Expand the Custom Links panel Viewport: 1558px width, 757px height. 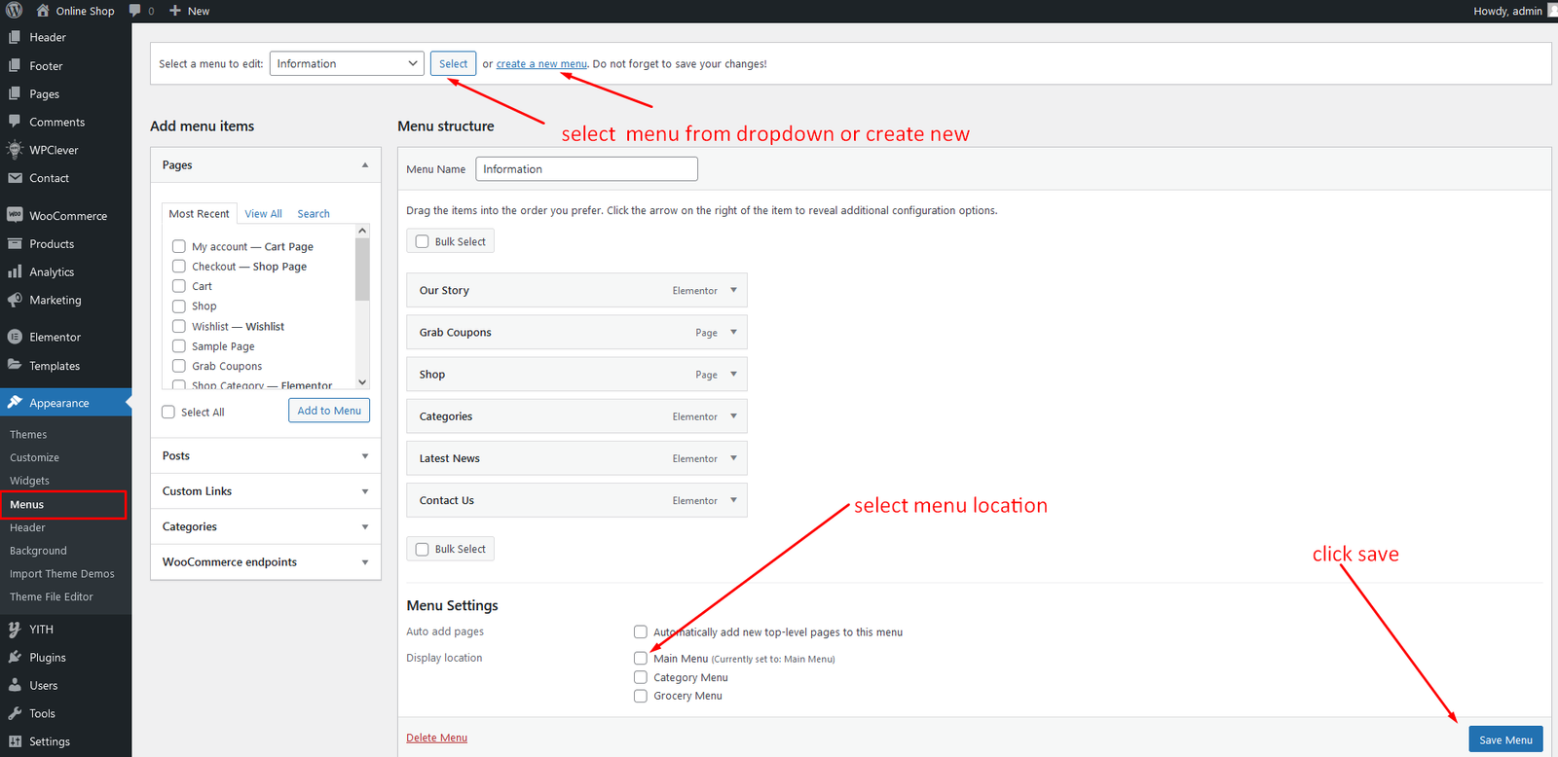coord(265,491)
